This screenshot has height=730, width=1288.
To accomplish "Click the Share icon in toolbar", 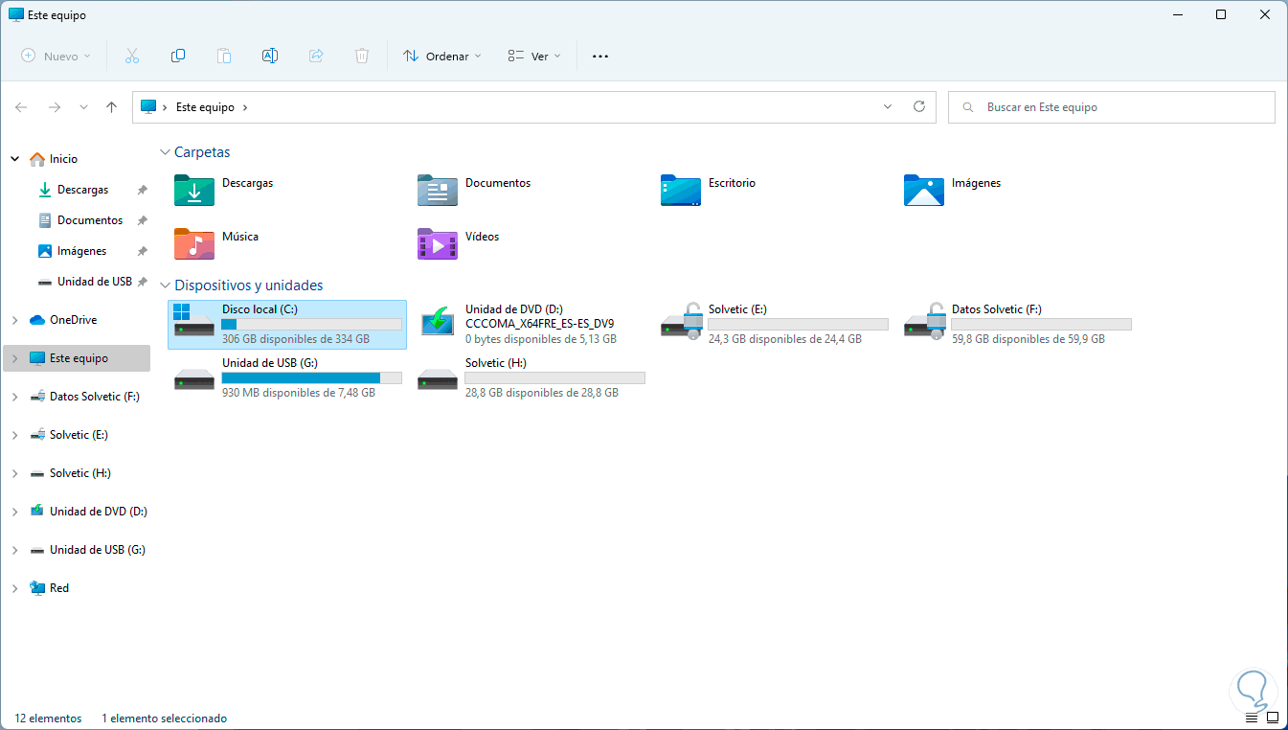I will (x=316, y=57).
